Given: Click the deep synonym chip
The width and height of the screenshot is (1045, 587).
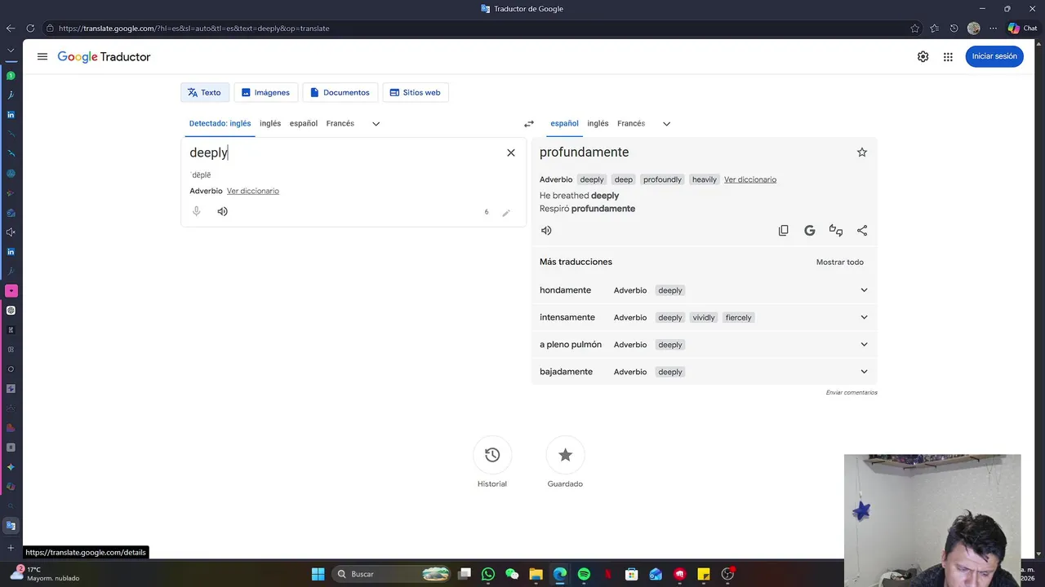Looking at the screenshot, I should [x=624, y=179].
